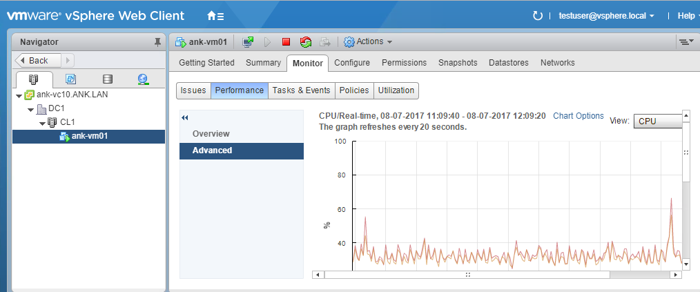700x292 pixels.
Task: Switch to VMs and Templates view icon
Action: tap(70, 79)
